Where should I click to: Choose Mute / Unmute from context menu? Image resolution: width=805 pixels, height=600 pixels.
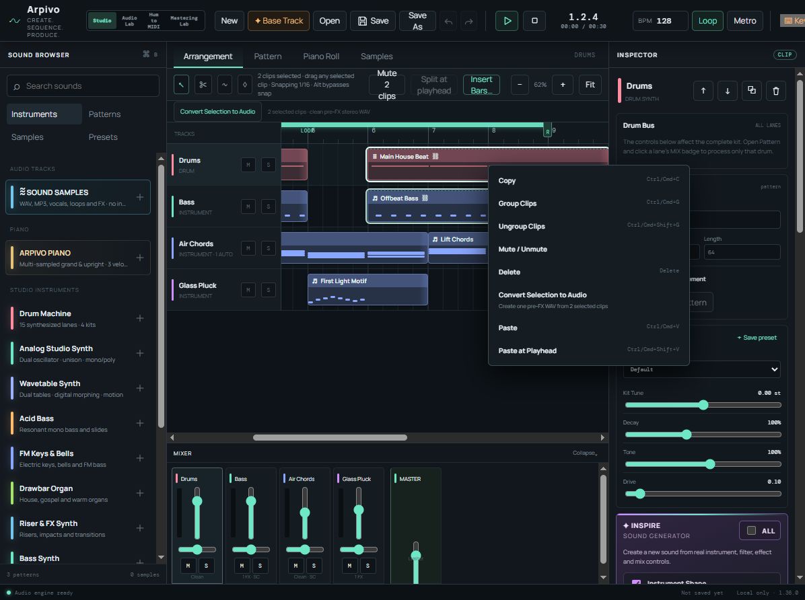(x=588, y=250)
